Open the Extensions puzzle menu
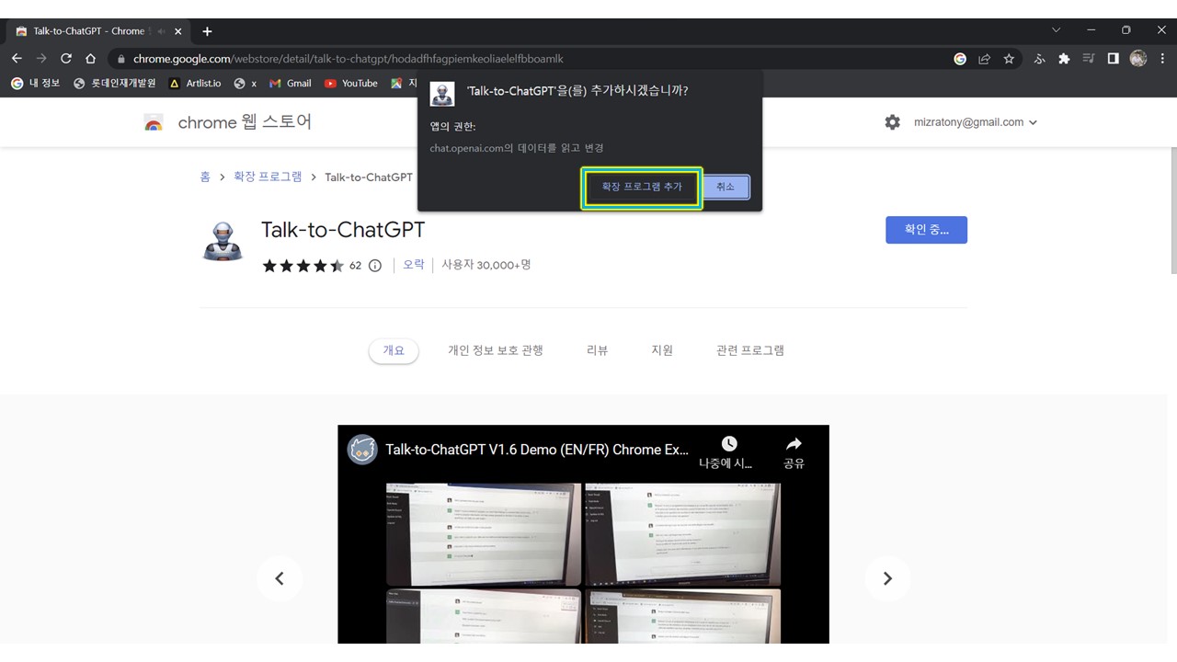Viewport: 1177px width, 662px height. tap(1064, 58)
